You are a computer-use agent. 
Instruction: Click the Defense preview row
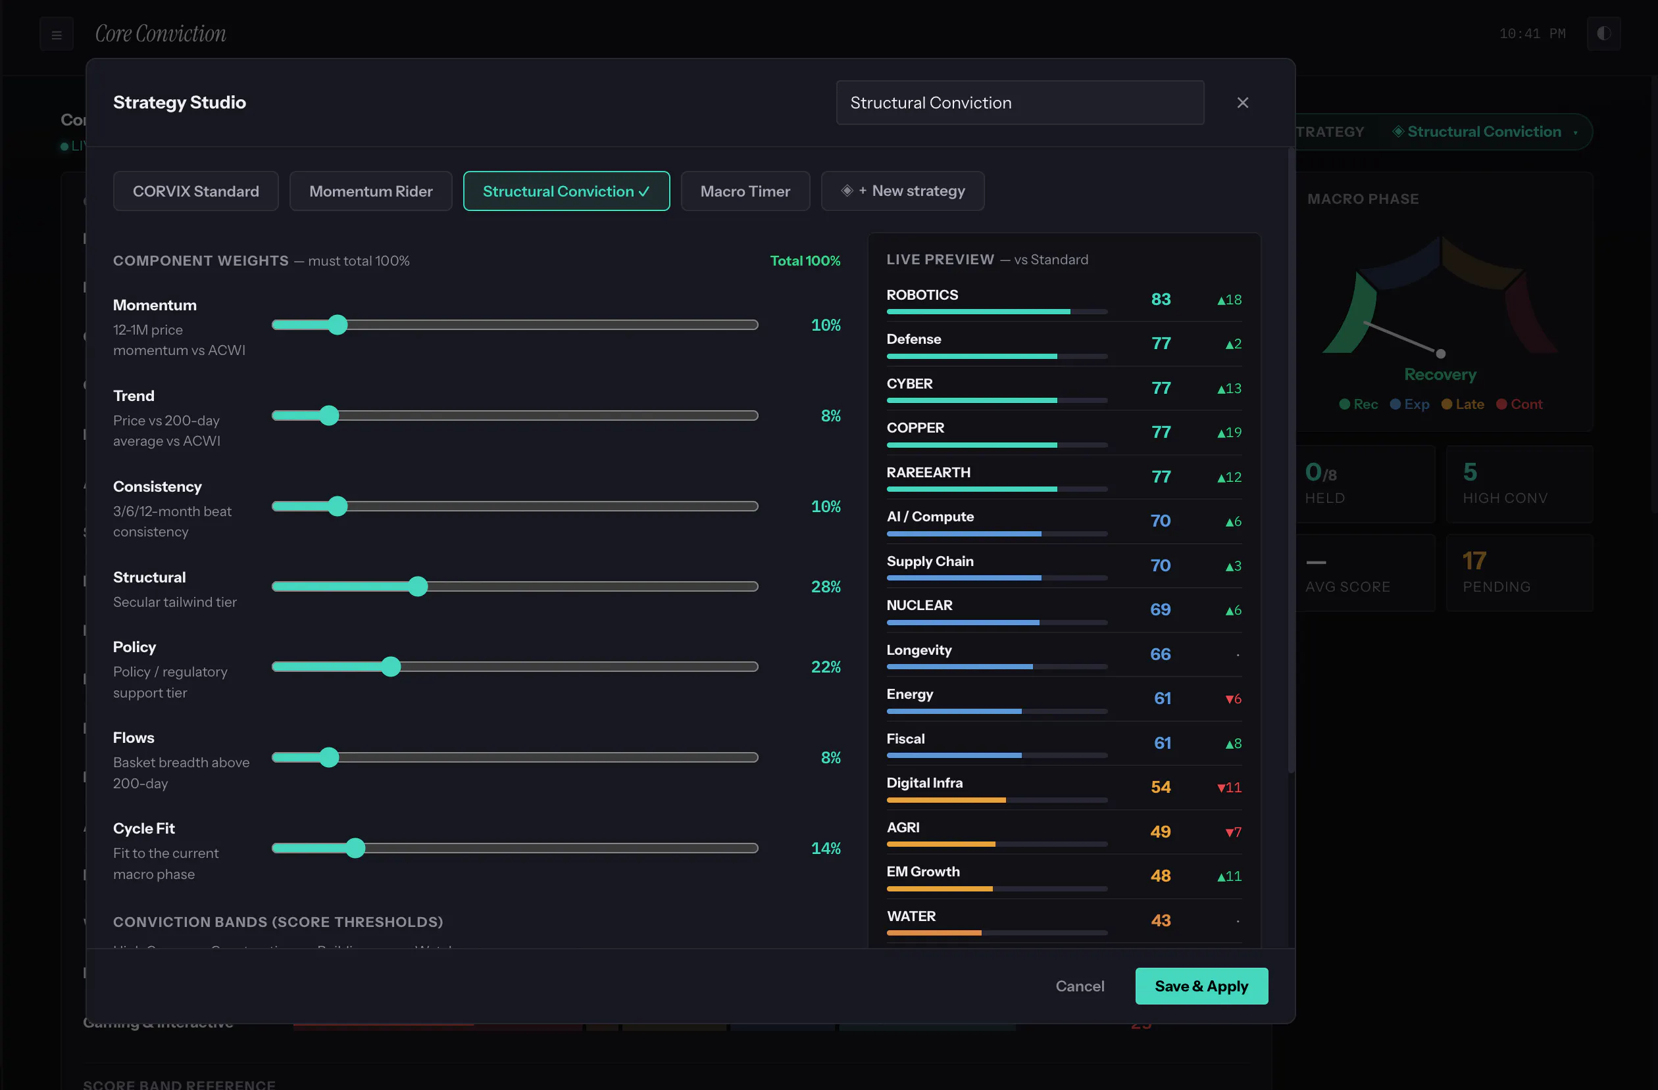pos(1063,344)
